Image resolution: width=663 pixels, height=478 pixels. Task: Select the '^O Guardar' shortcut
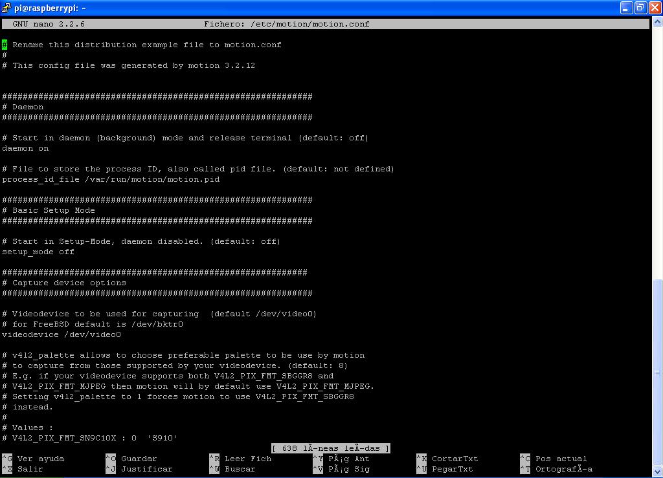tap(132, 459)
